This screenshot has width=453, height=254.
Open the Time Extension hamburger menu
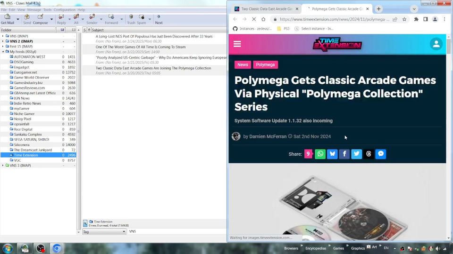coord(237,44)
